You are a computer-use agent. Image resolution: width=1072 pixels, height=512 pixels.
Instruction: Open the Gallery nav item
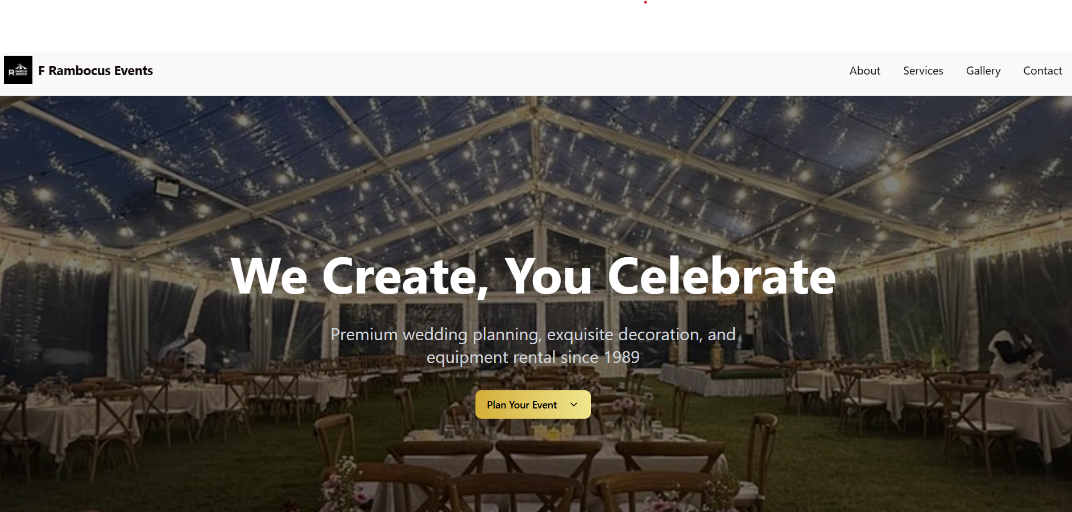tap(983, 71)
